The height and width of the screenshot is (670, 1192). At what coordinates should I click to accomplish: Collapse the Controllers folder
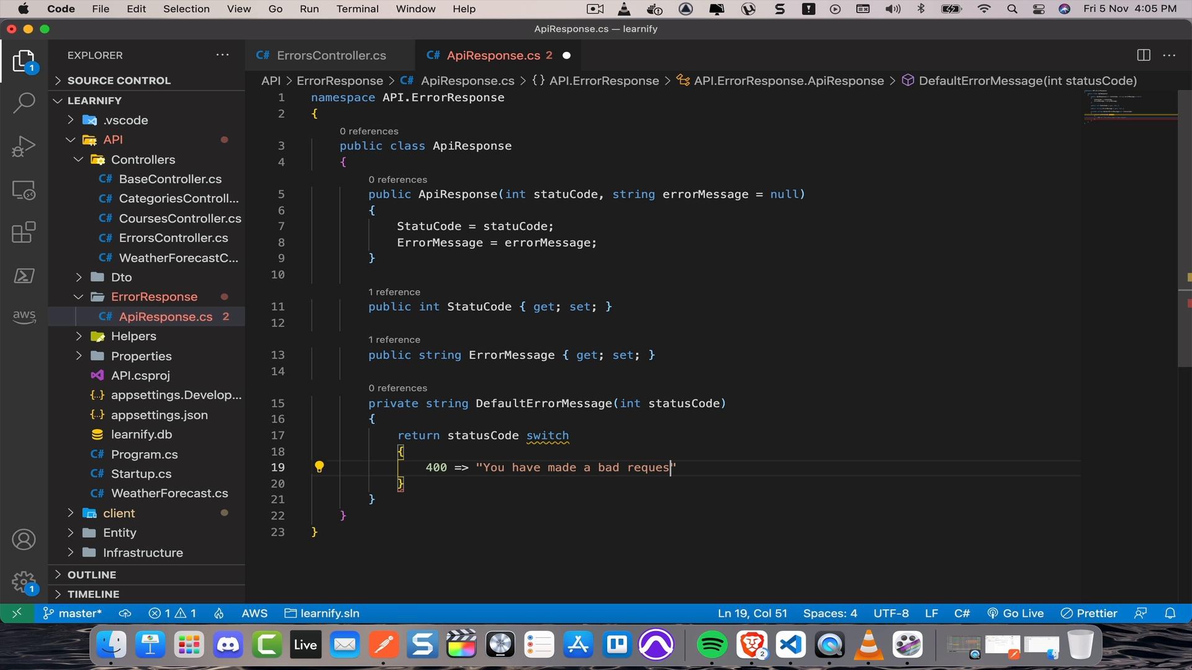(x=147, y=159)
